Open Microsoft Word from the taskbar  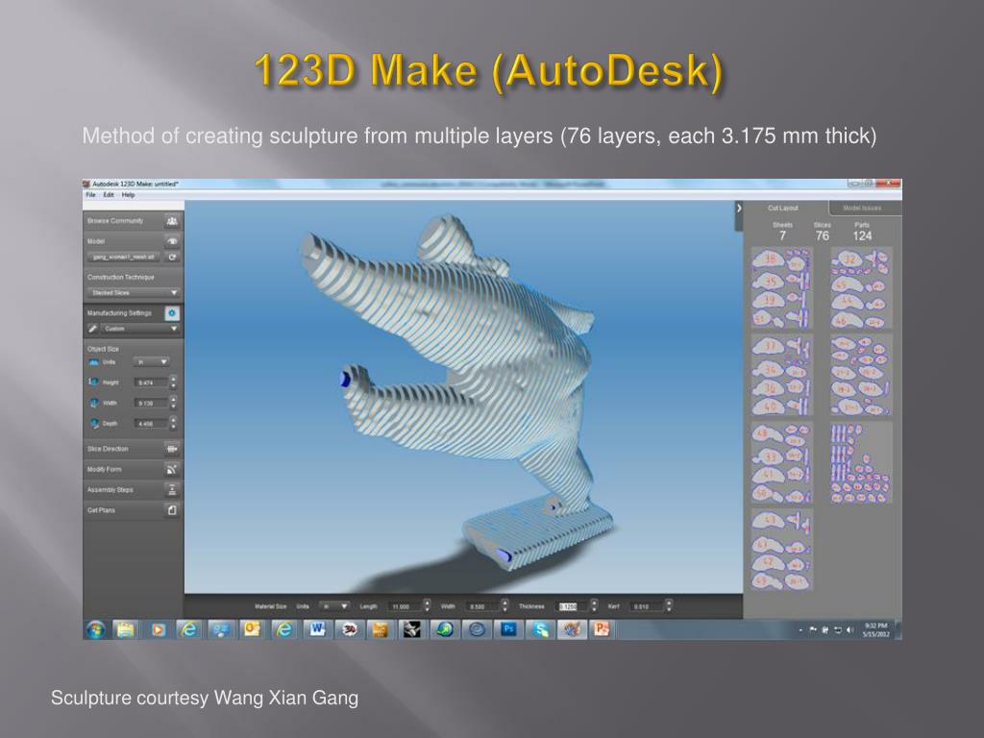317,629
